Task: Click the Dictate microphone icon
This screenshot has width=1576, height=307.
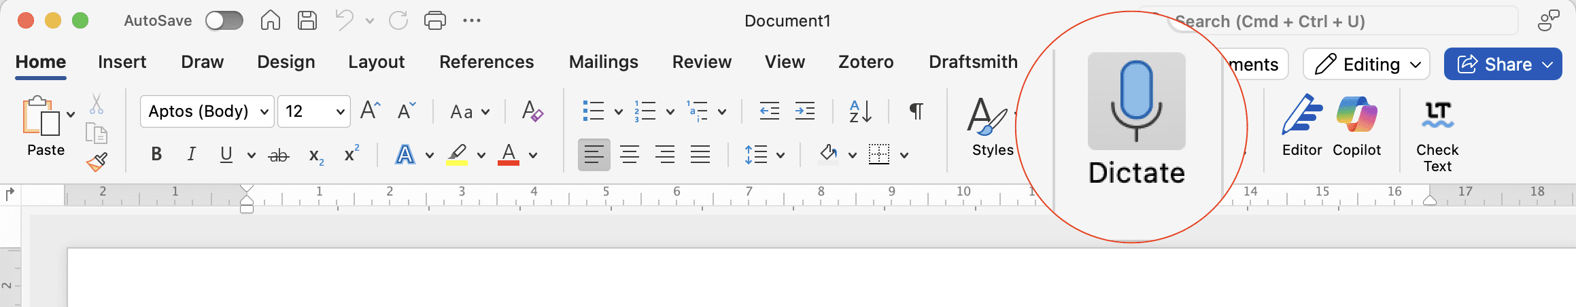Action: (x=1136, y=101)
